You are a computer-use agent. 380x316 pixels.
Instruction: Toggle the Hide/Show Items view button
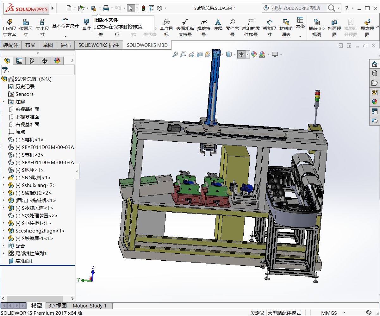(x=241, y=55)
